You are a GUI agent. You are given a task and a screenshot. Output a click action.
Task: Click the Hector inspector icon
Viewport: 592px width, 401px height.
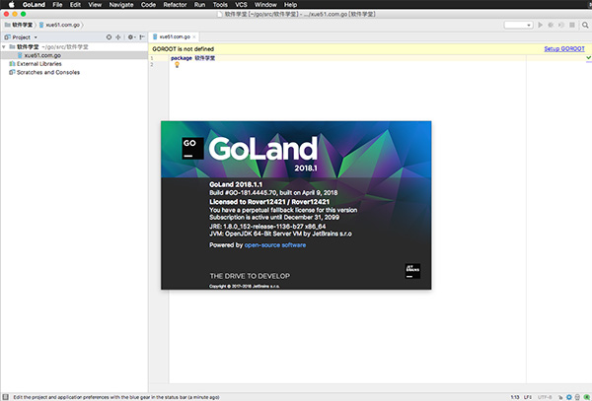coord(577,397)
